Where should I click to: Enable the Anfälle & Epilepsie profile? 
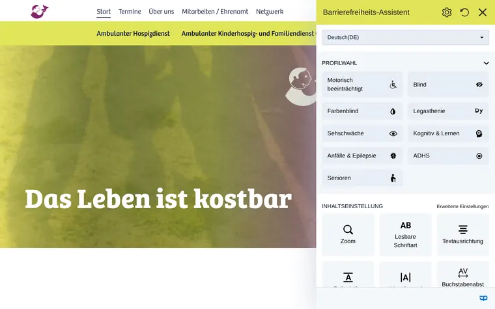pos(362,155)
